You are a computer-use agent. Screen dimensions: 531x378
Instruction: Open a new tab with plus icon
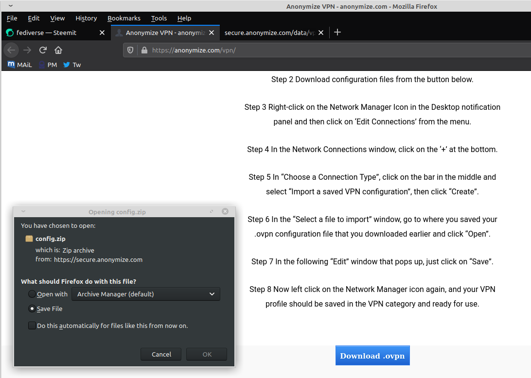pos(337,33)
